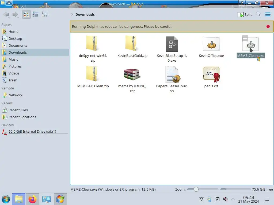Viewport: 274px width, 205px height.
Task: Switch to Details view mode
Action: 45,14
